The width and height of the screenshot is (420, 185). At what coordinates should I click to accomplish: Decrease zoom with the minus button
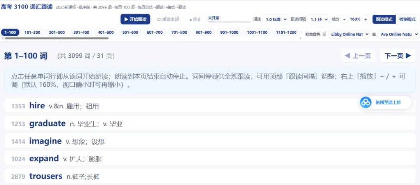(345, 19)
